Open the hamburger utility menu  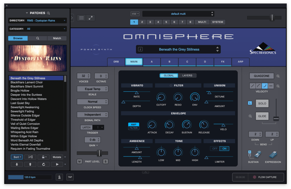[x=81, y=18]
